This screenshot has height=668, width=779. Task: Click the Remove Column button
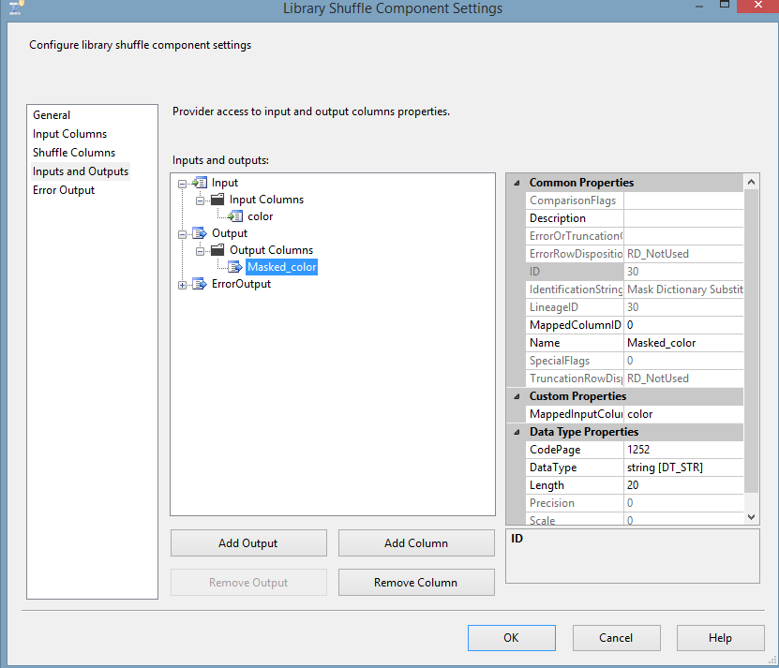(x=416, y=582)
